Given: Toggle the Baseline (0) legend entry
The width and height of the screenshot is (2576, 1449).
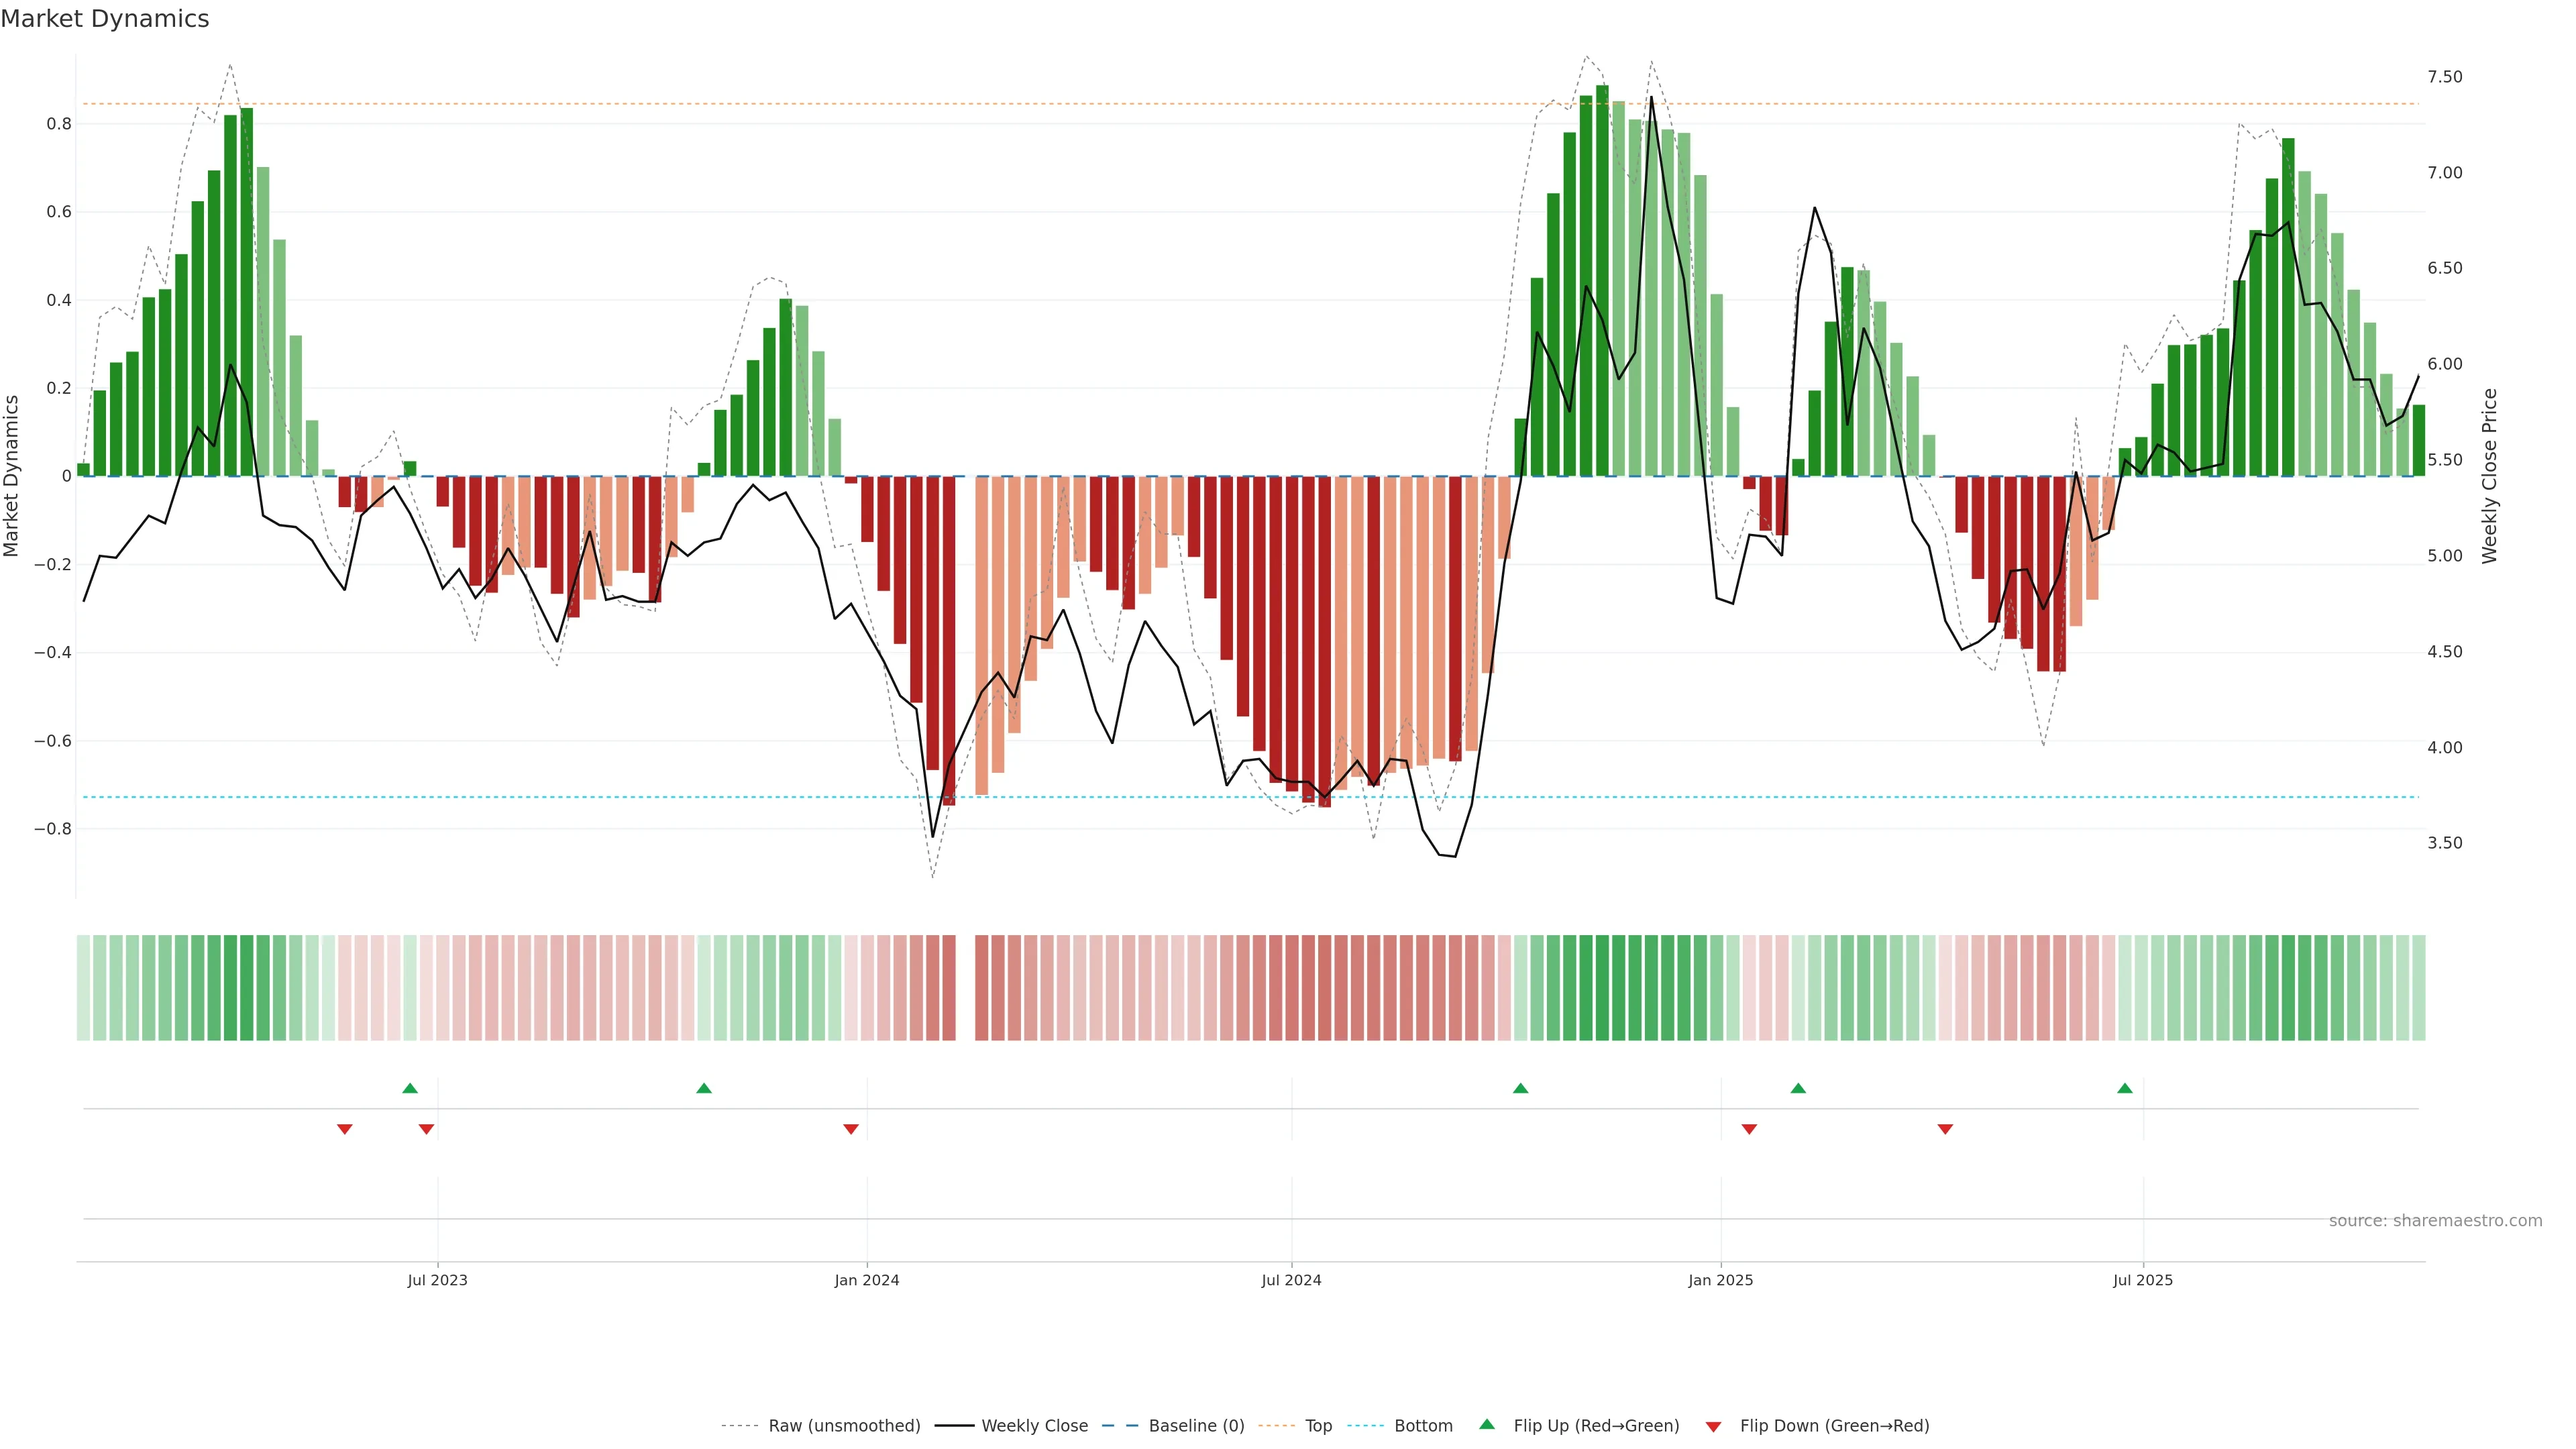Looking at the screenshot, I should pyautogui.click(x=1196, y=1426).
